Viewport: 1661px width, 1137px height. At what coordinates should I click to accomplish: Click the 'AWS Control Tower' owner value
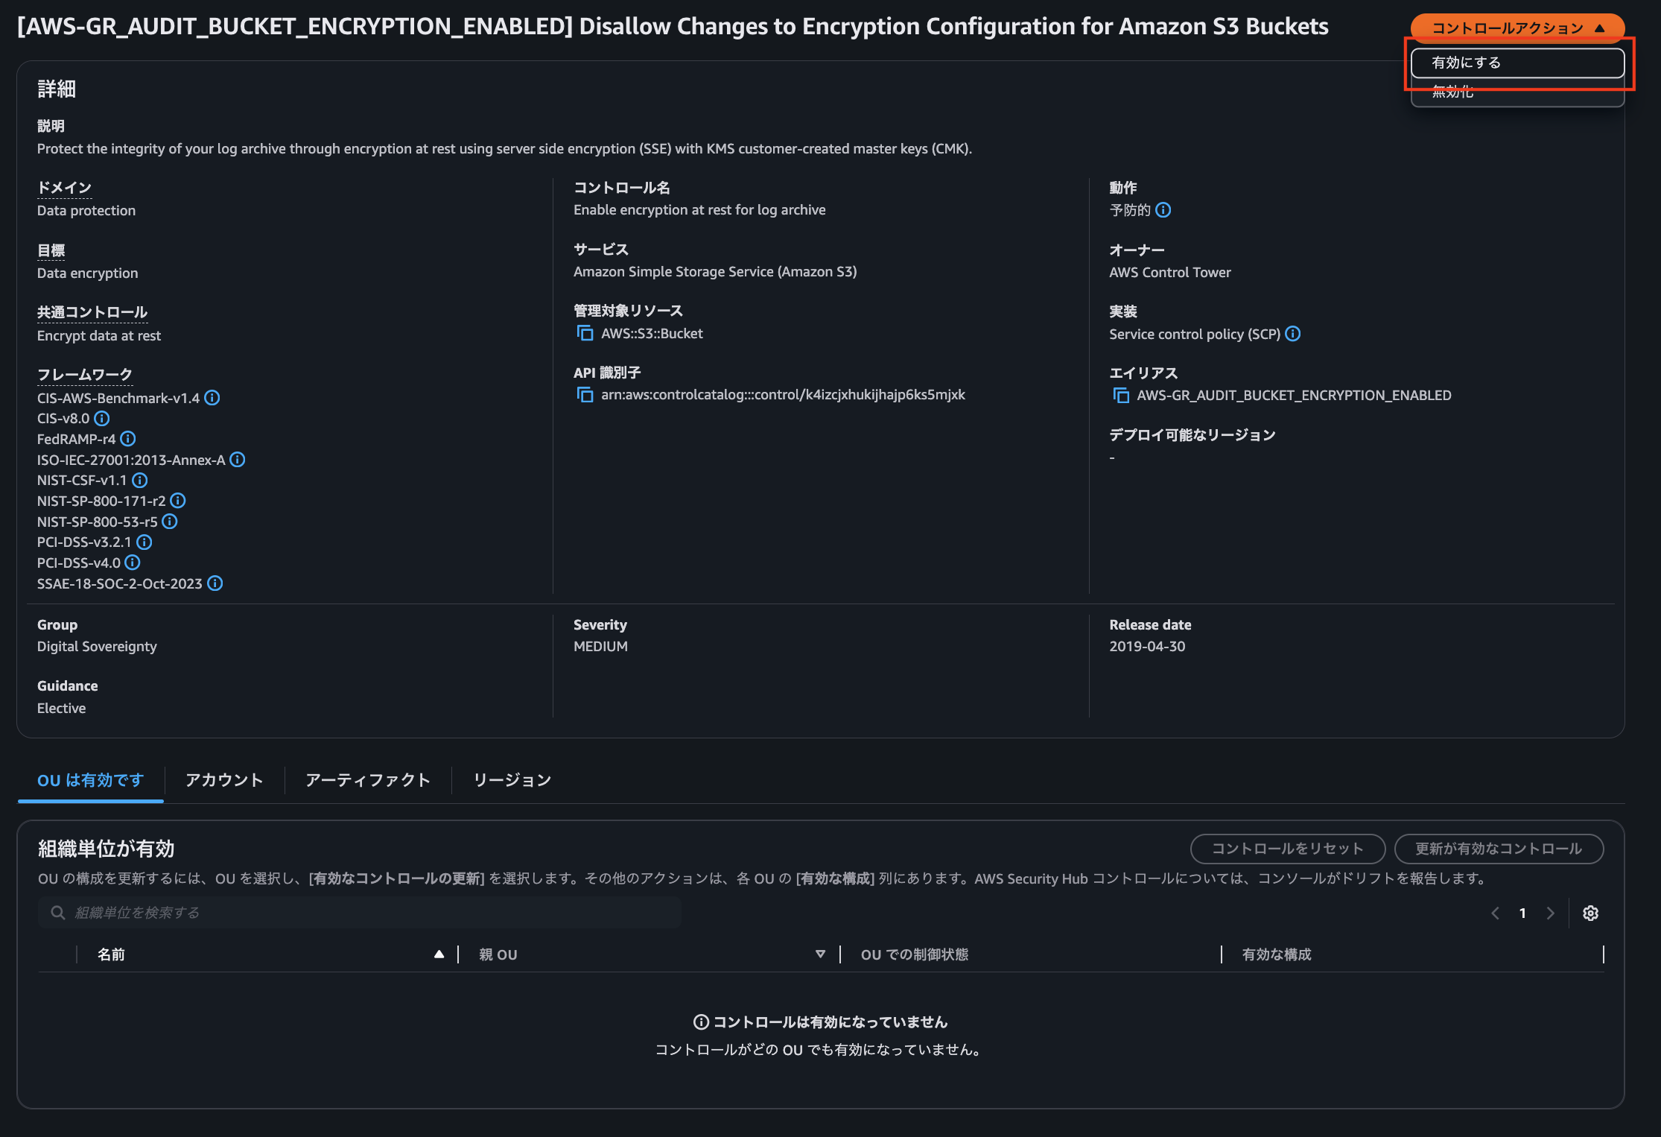coord(1170,273)
